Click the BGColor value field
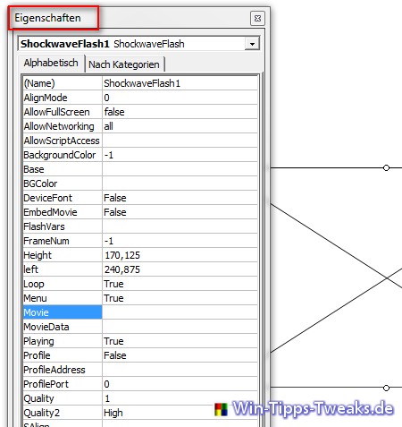 180,184
